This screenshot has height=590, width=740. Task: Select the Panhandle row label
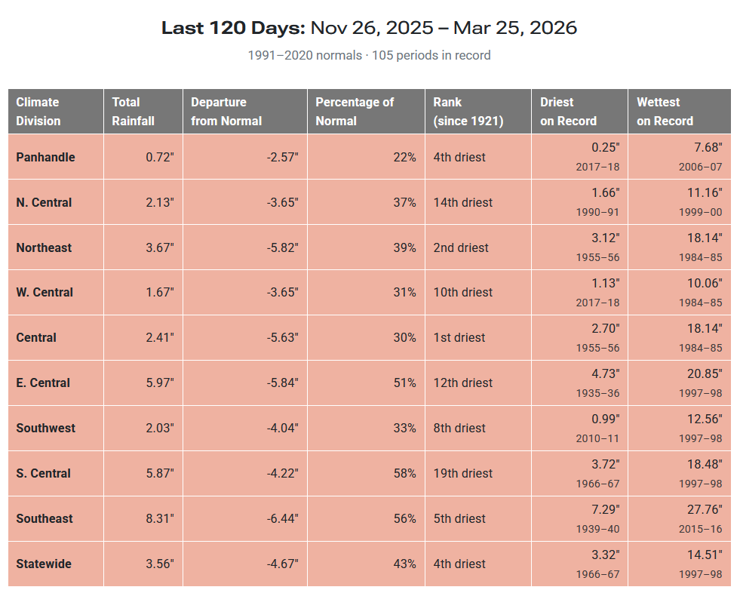tap(45, 157)
